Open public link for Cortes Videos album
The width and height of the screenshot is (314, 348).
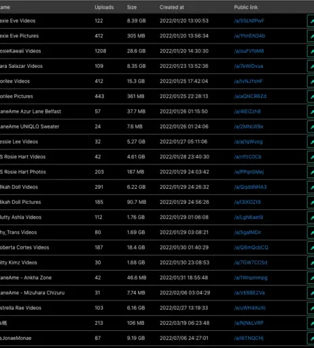click(x=251, y=247)
